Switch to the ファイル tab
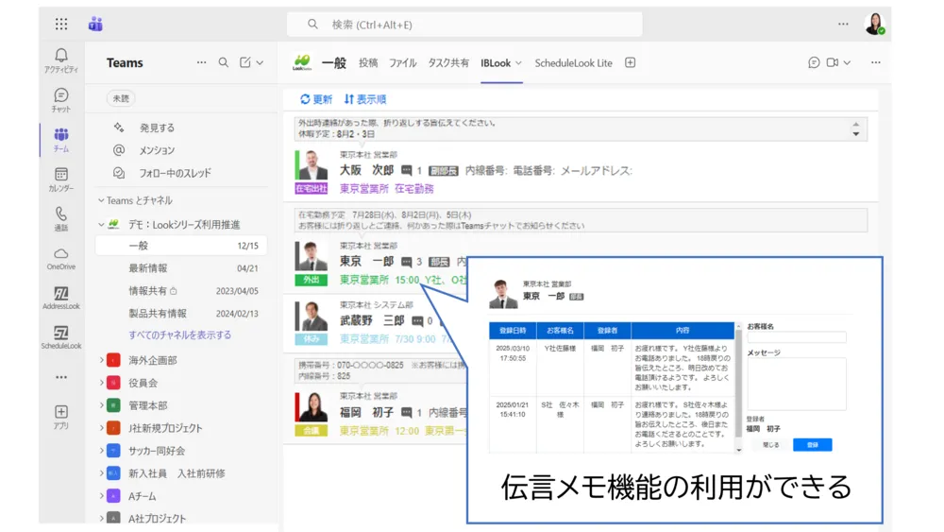The image size is (944, 532). click(403, 62)
